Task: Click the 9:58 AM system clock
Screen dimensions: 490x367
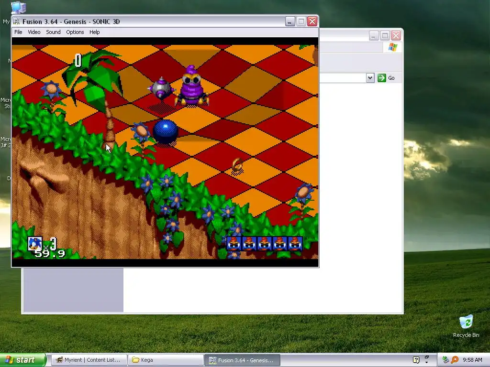Action: tap(472, 360)
